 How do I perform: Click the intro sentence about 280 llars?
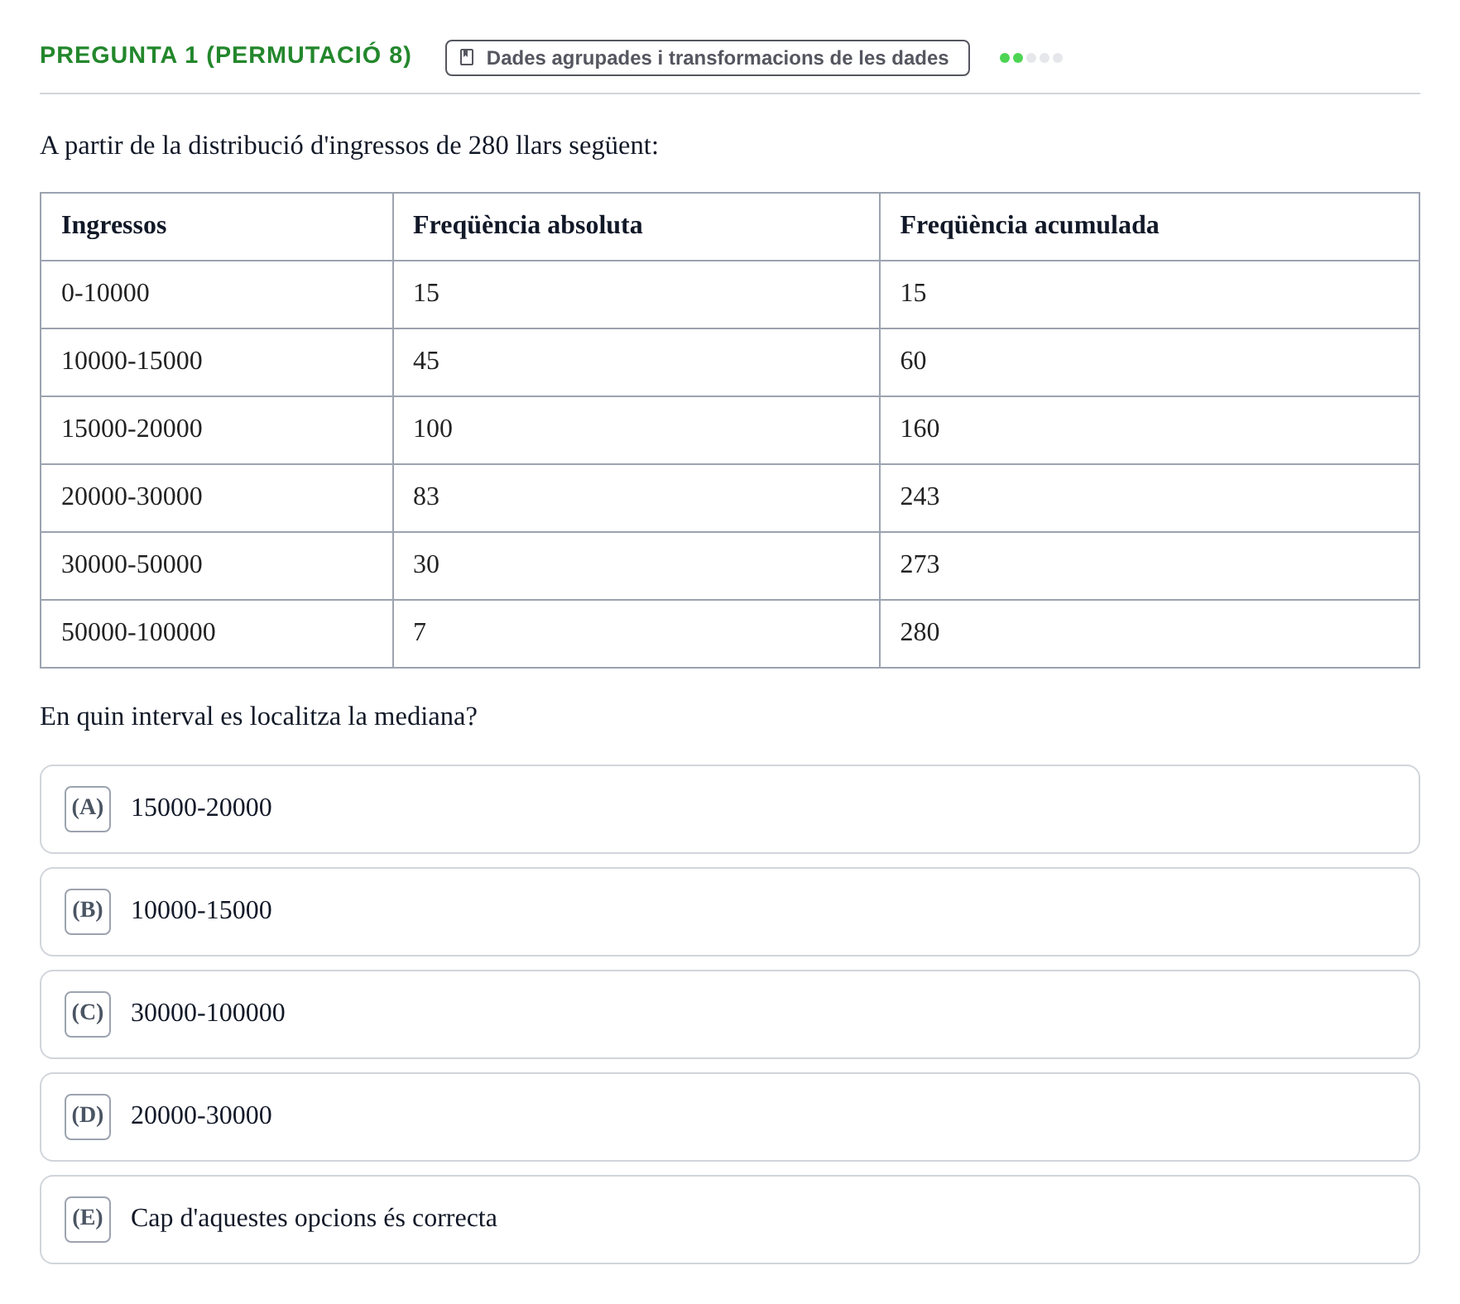click(349, 146)
